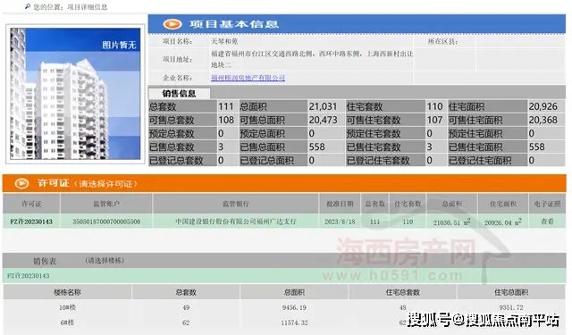The height and width of the screenshot is (335, 572).
Task: Click the 可售总套数 value 108
Action: [226, 120]
